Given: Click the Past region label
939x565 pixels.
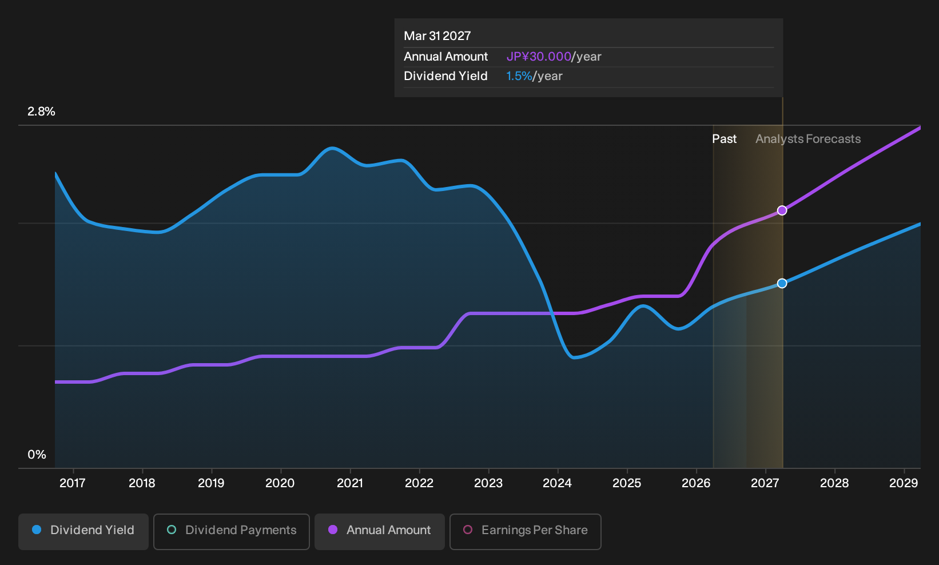Looking at the screenshot, I should tap(724, 139).
